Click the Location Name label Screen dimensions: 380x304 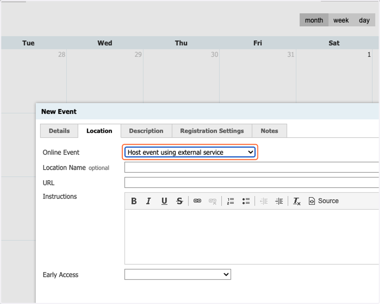(64, 168)
